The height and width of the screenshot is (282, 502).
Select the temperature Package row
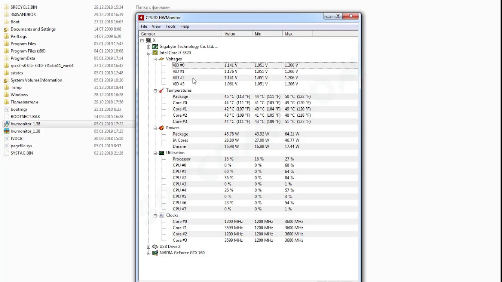pyautogui.click(x=265, y=96)
